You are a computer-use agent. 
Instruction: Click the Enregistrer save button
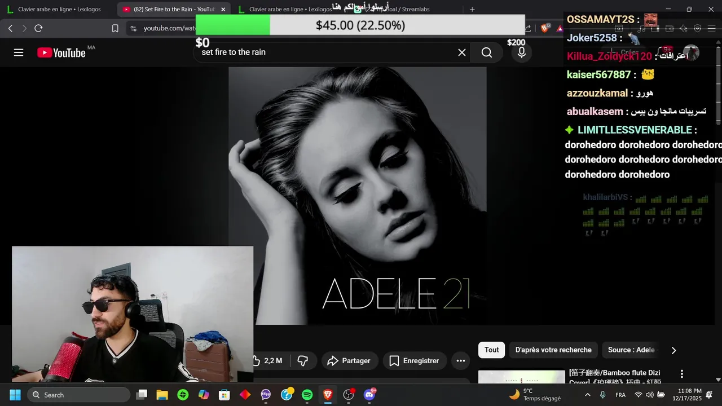coord(415,361)
